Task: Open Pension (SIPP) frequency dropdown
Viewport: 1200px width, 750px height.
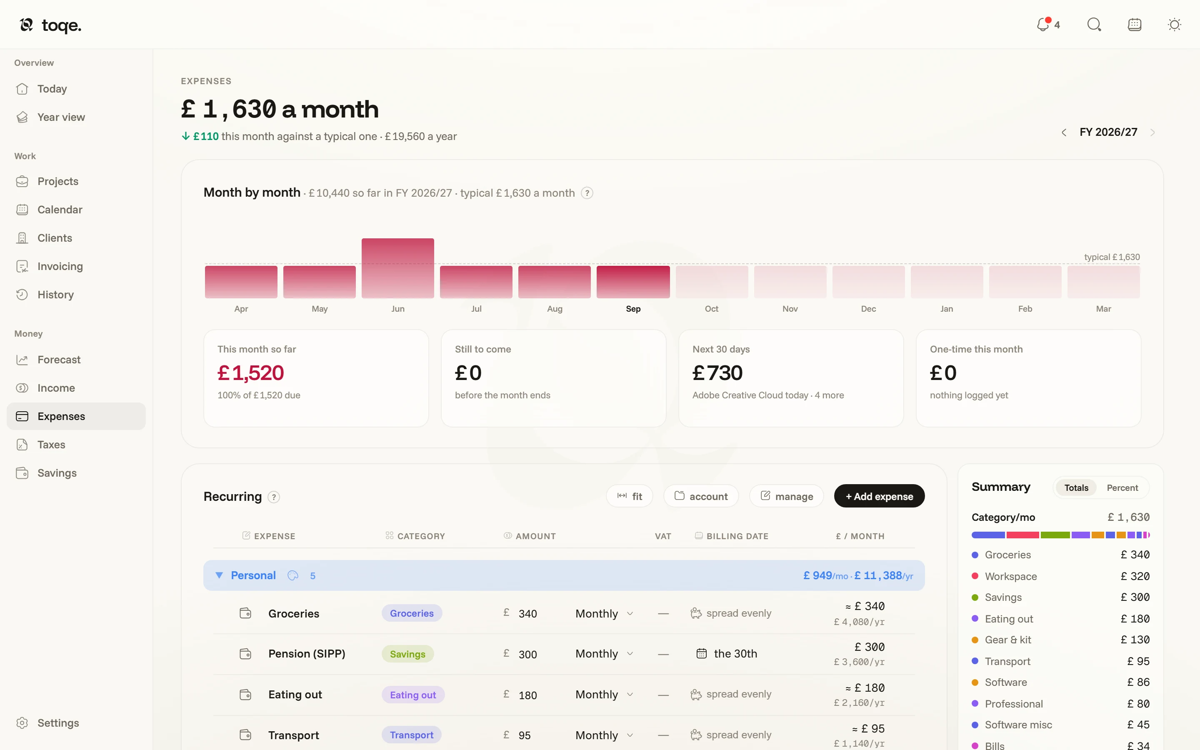Action: 604,654
